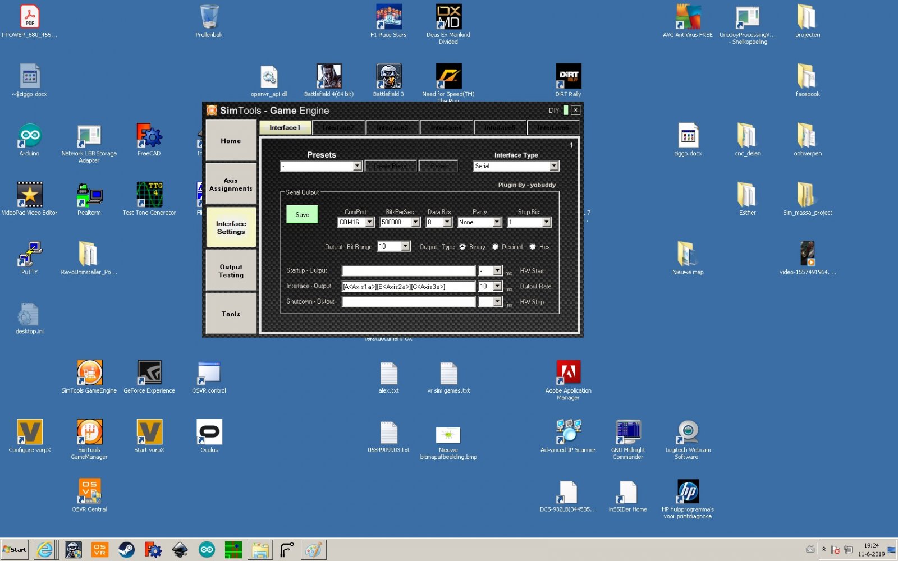Switch to the Interface4 tab
The image size is (898, 561).
[446, 128]
